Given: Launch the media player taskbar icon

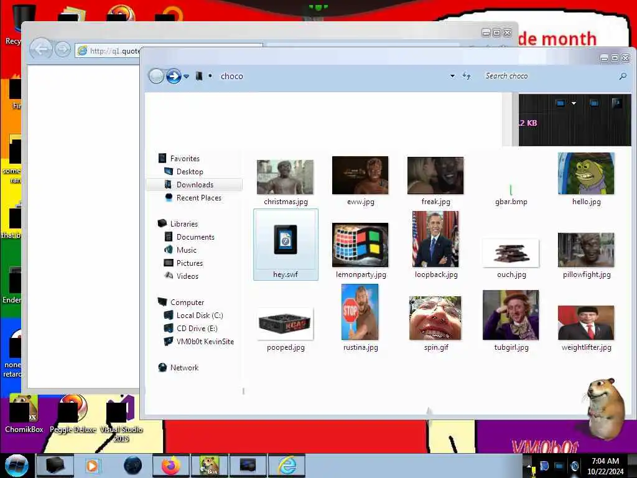Looking at the screenshot, I should (x=92, y=466).
